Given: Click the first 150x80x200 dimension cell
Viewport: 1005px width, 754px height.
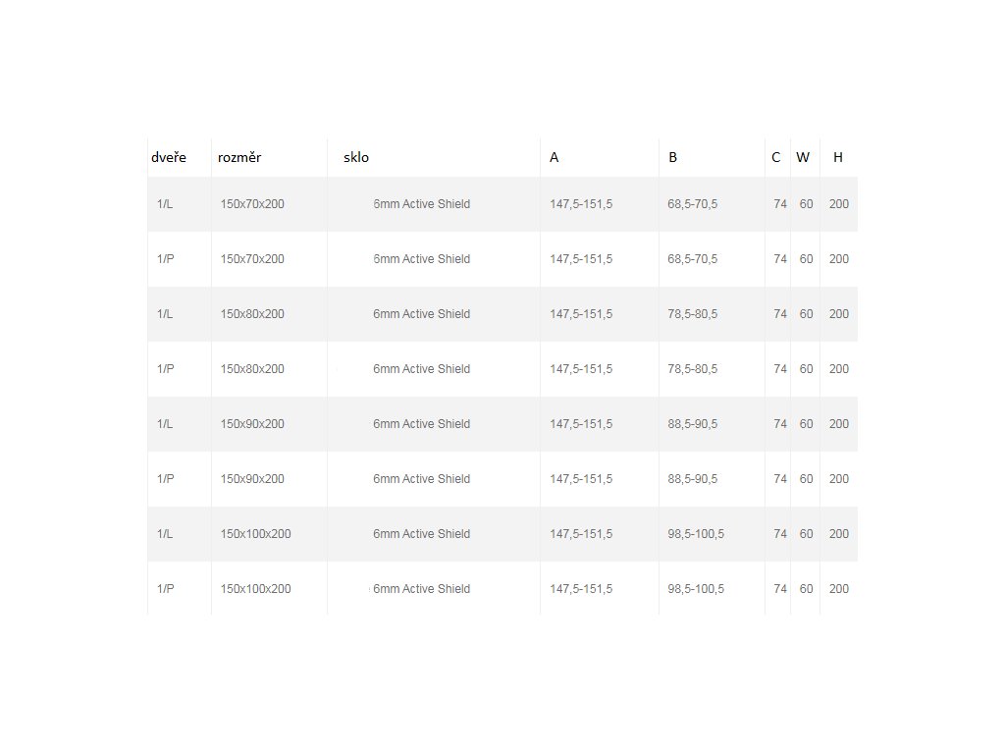Looking at the screenshot, I should 252,314.
